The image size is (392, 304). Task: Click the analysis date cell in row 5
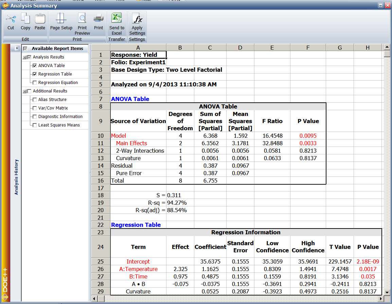(164, 84)
